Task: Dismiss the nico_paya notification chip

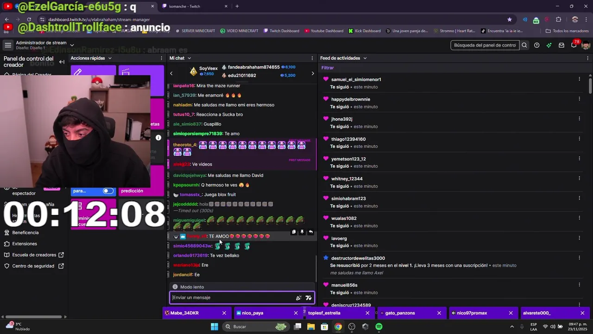Action: (x=296, y=313)
